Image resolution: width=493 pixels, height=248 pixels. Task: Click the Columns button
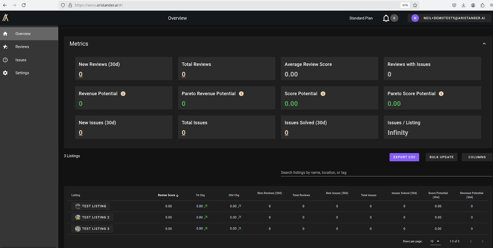pyautogui.click(x=477, y=157)
